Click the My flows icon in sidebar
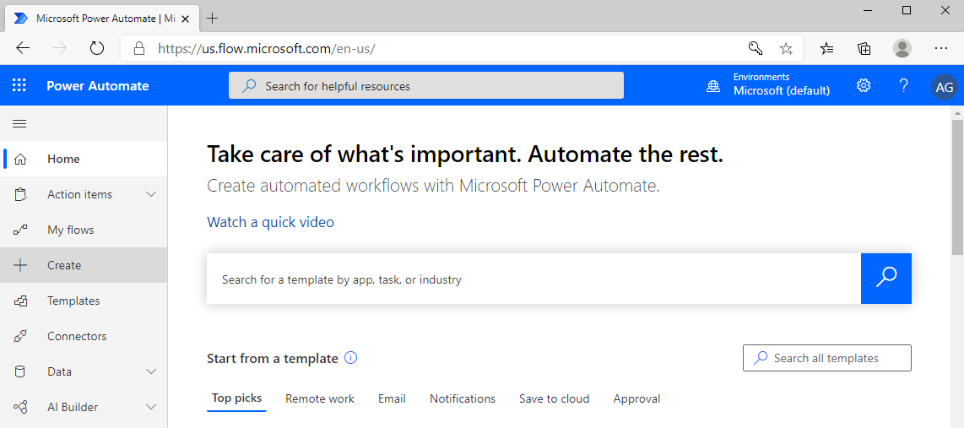This screenshot has height=428, width=964. pos(20,230)
